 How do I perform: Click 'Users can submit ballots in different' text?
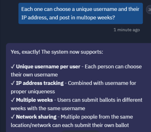pos(100,100)
